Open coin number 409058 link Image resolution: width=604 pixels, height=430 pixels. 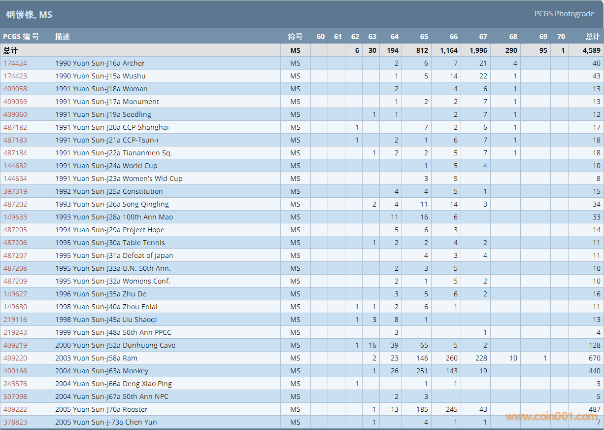coord(15,89)
